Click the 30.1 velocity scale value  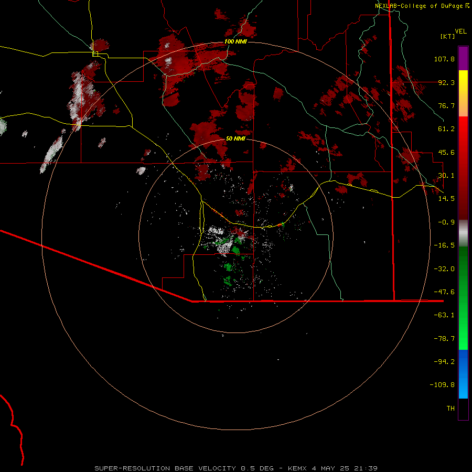(446, 176)
